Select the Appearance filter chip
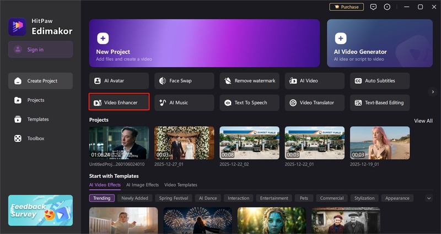This screenshot has width=441, height=234. tap(397, 198)
